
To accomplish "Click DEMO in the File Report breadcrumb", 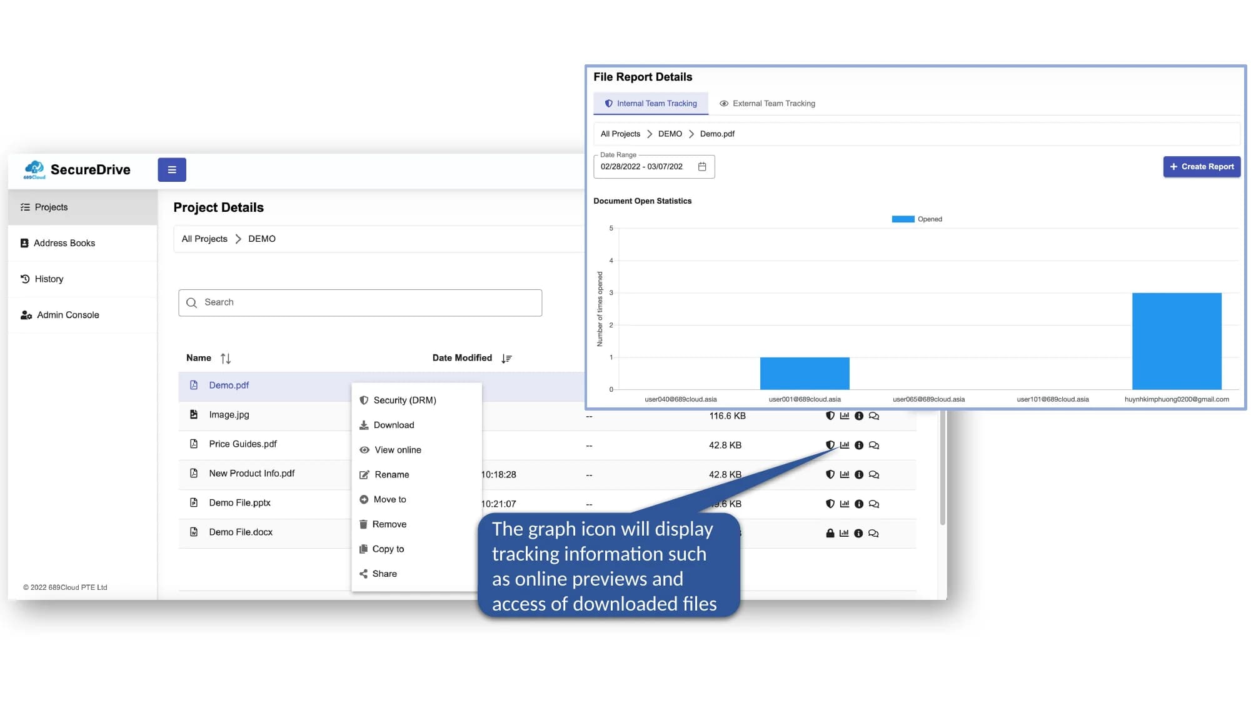I will tap(670, 134).
